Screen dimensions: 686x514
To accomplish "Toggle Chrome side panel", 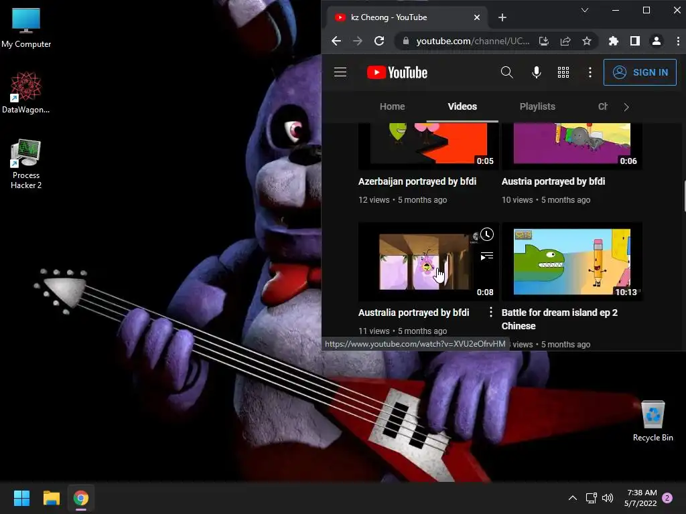I will (x=635, y=41).
